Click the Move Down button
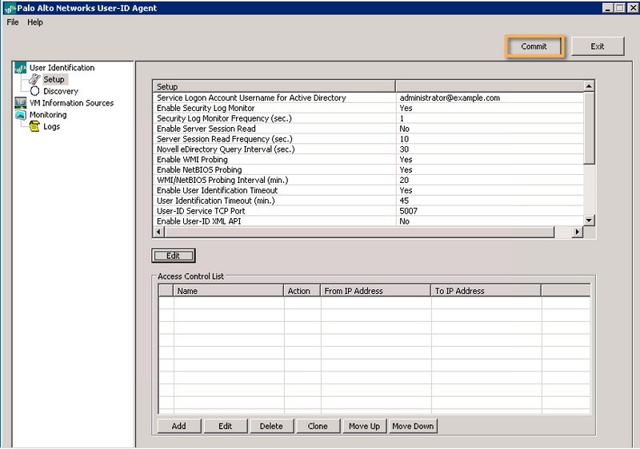Viewport: 640px width, 449px height. click(x=413, y=426)
